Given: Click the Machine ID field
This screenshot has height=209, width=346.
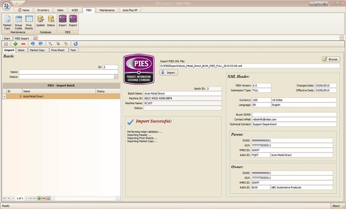Looking at the screenshot, I should (183, 98).
